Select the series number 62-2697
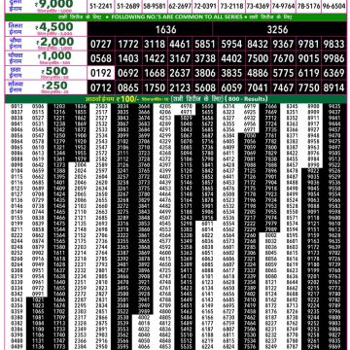350x350 pixels. [180, 6]
